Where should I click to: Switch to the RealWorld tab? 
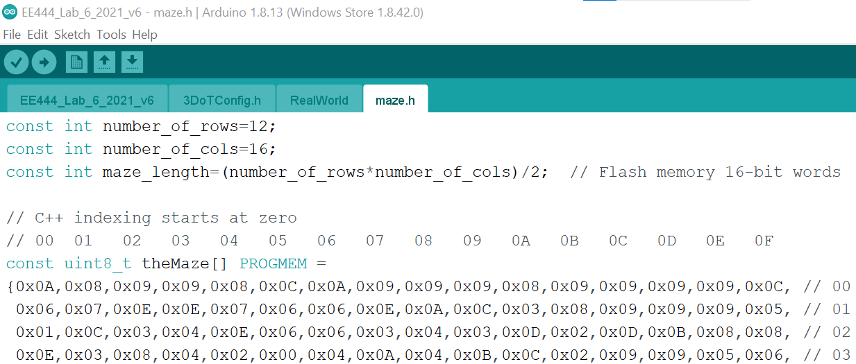pos(319,99)
